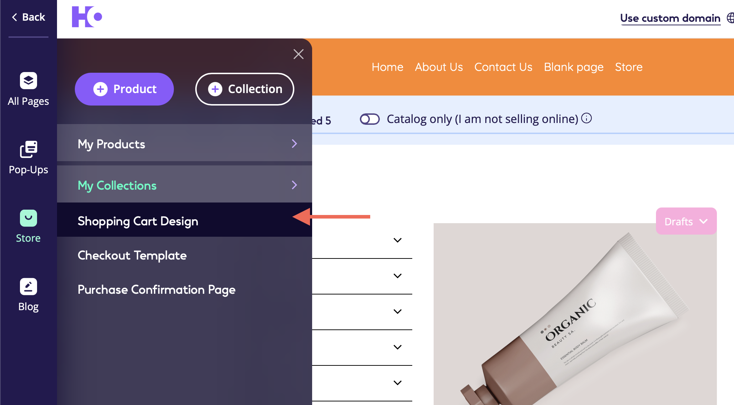The width and height of the screenshot is (734, 405).
Task: Expand the first collapsed section chevron
Action: tap(398, 240)
